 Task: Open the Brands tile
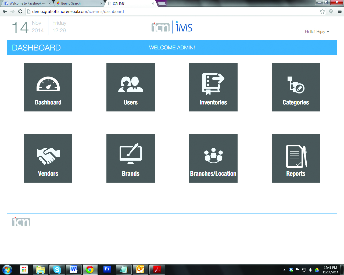pos(131,158)
